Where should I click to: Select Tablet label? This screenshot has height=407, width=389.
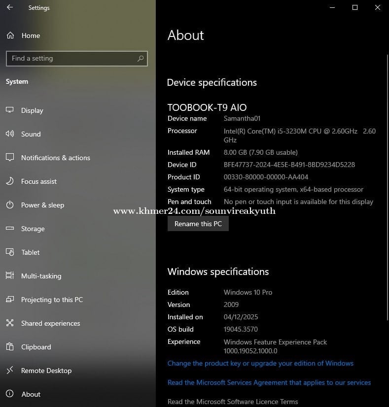pyautogui.click(x=31, y=252)
